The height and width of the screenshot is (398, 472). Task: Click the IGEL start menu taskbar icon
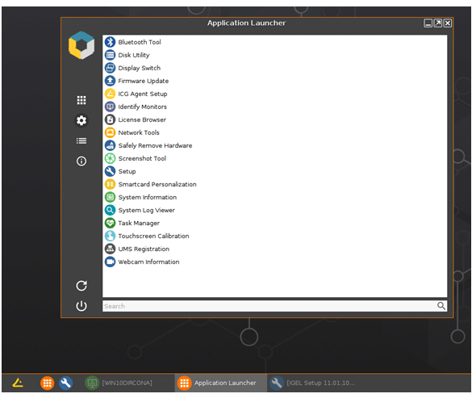tap(18, 383)
